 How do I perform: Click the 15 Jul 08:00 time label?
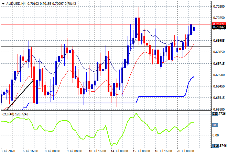pyautogui.click(x=141, y=151)
